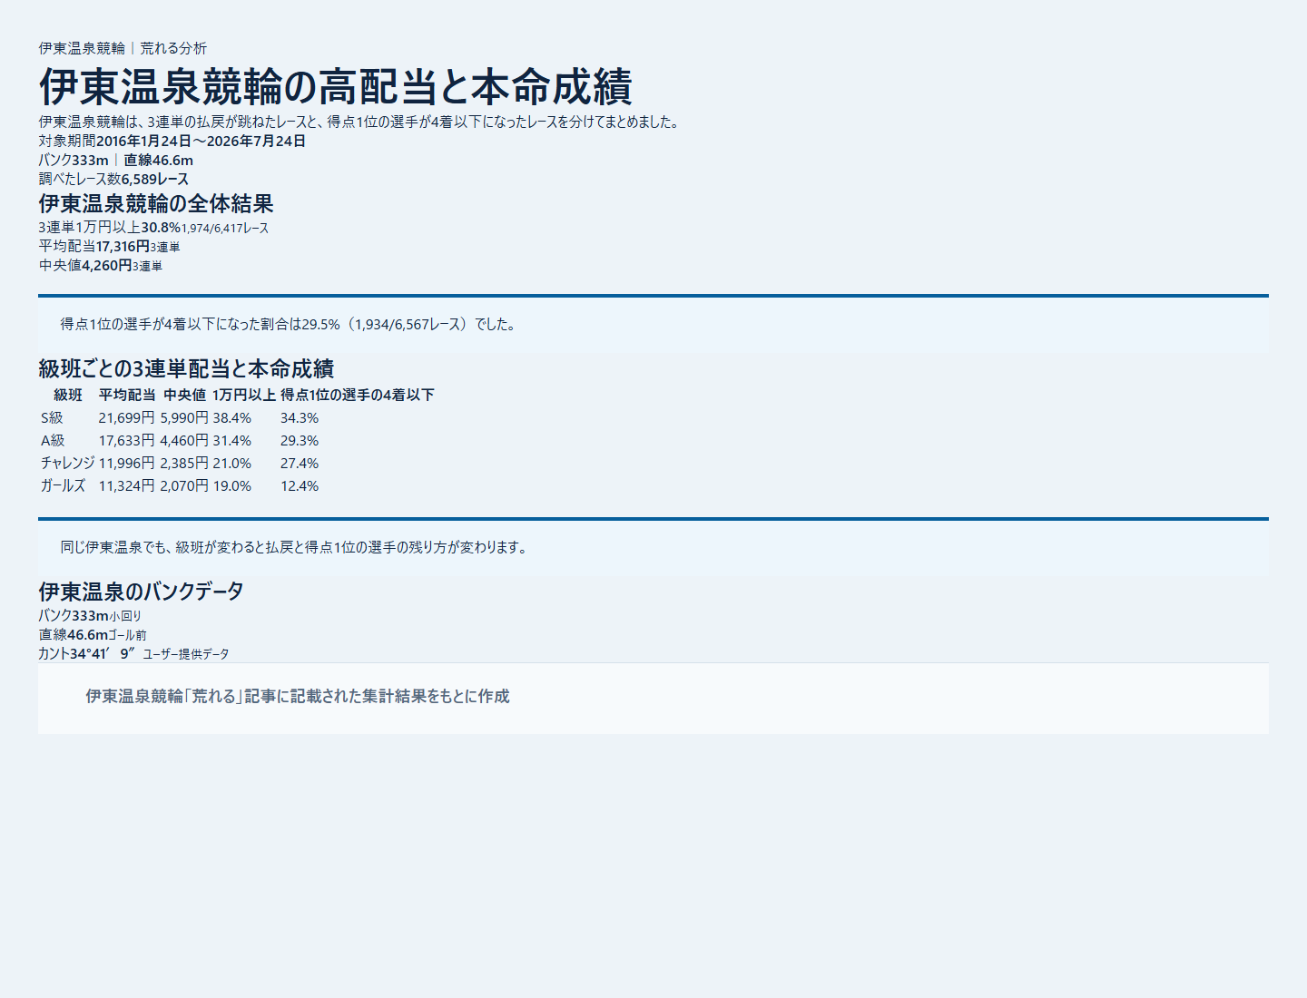
Task: Click the 34.3% cell in S級 row
Action: (x=300, y=417)
